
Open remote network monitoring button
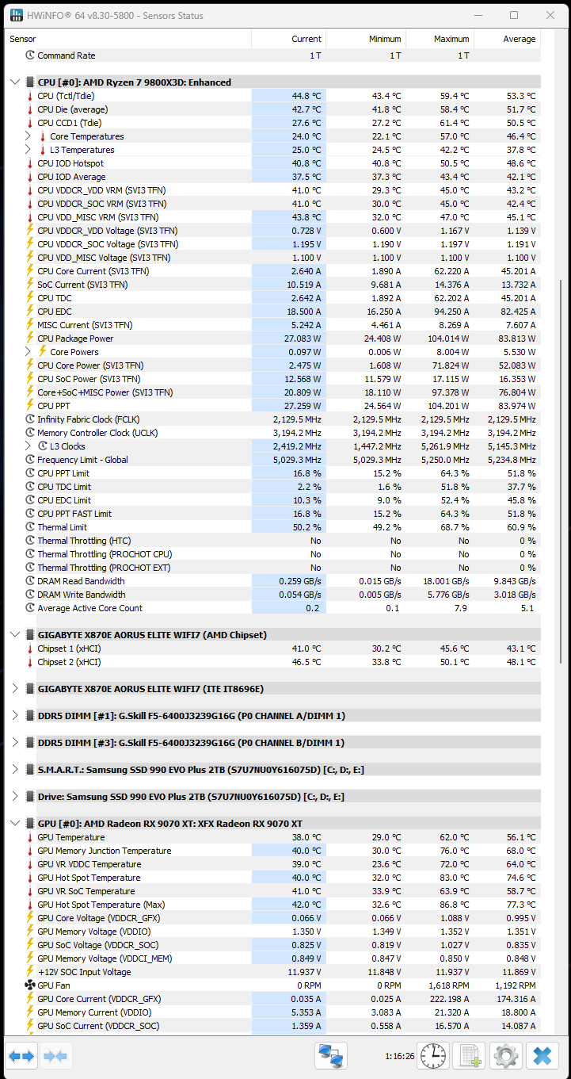pyautogui.click(x=331, y=1056)
